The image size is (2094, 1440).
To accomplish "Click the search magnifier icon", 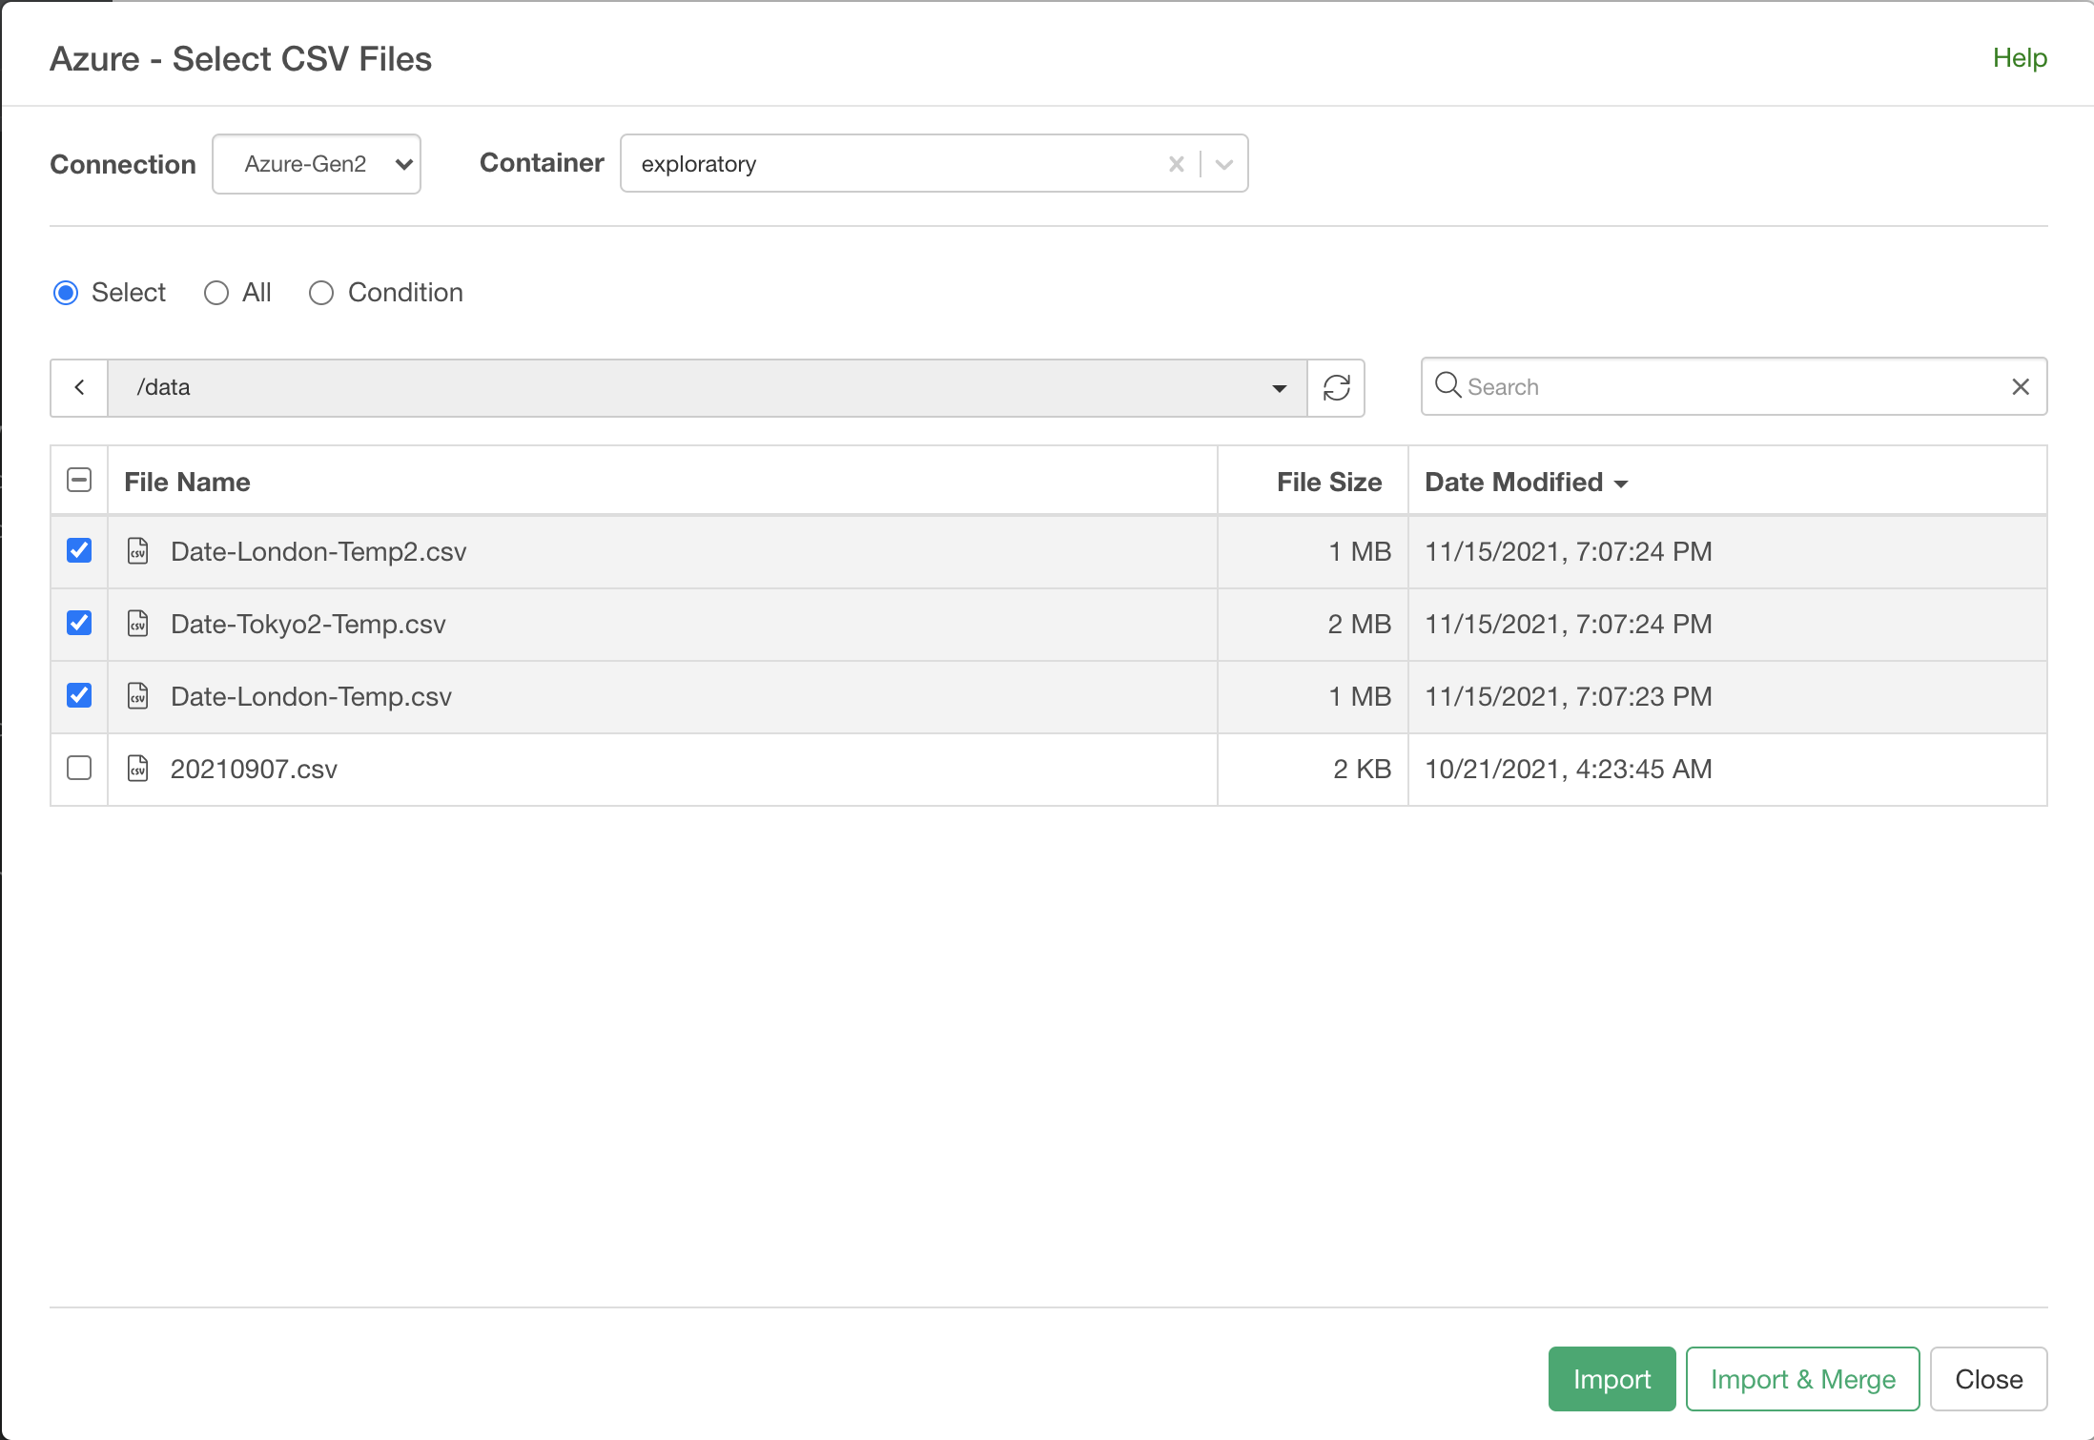I will point(1447,385).
